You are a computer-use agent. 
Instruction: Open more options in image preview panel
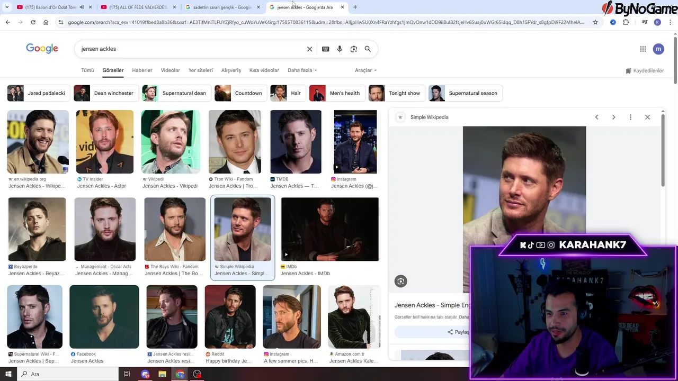[x=630, y=117]
